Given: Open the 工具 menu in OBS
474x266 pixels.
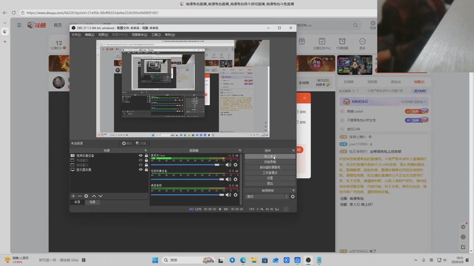Looking at the screenshot, I should pos(156,35).
